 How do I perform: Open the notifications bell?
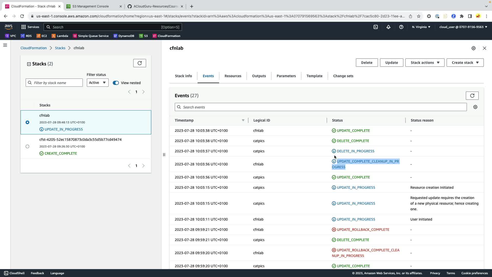tap(388, 27)
